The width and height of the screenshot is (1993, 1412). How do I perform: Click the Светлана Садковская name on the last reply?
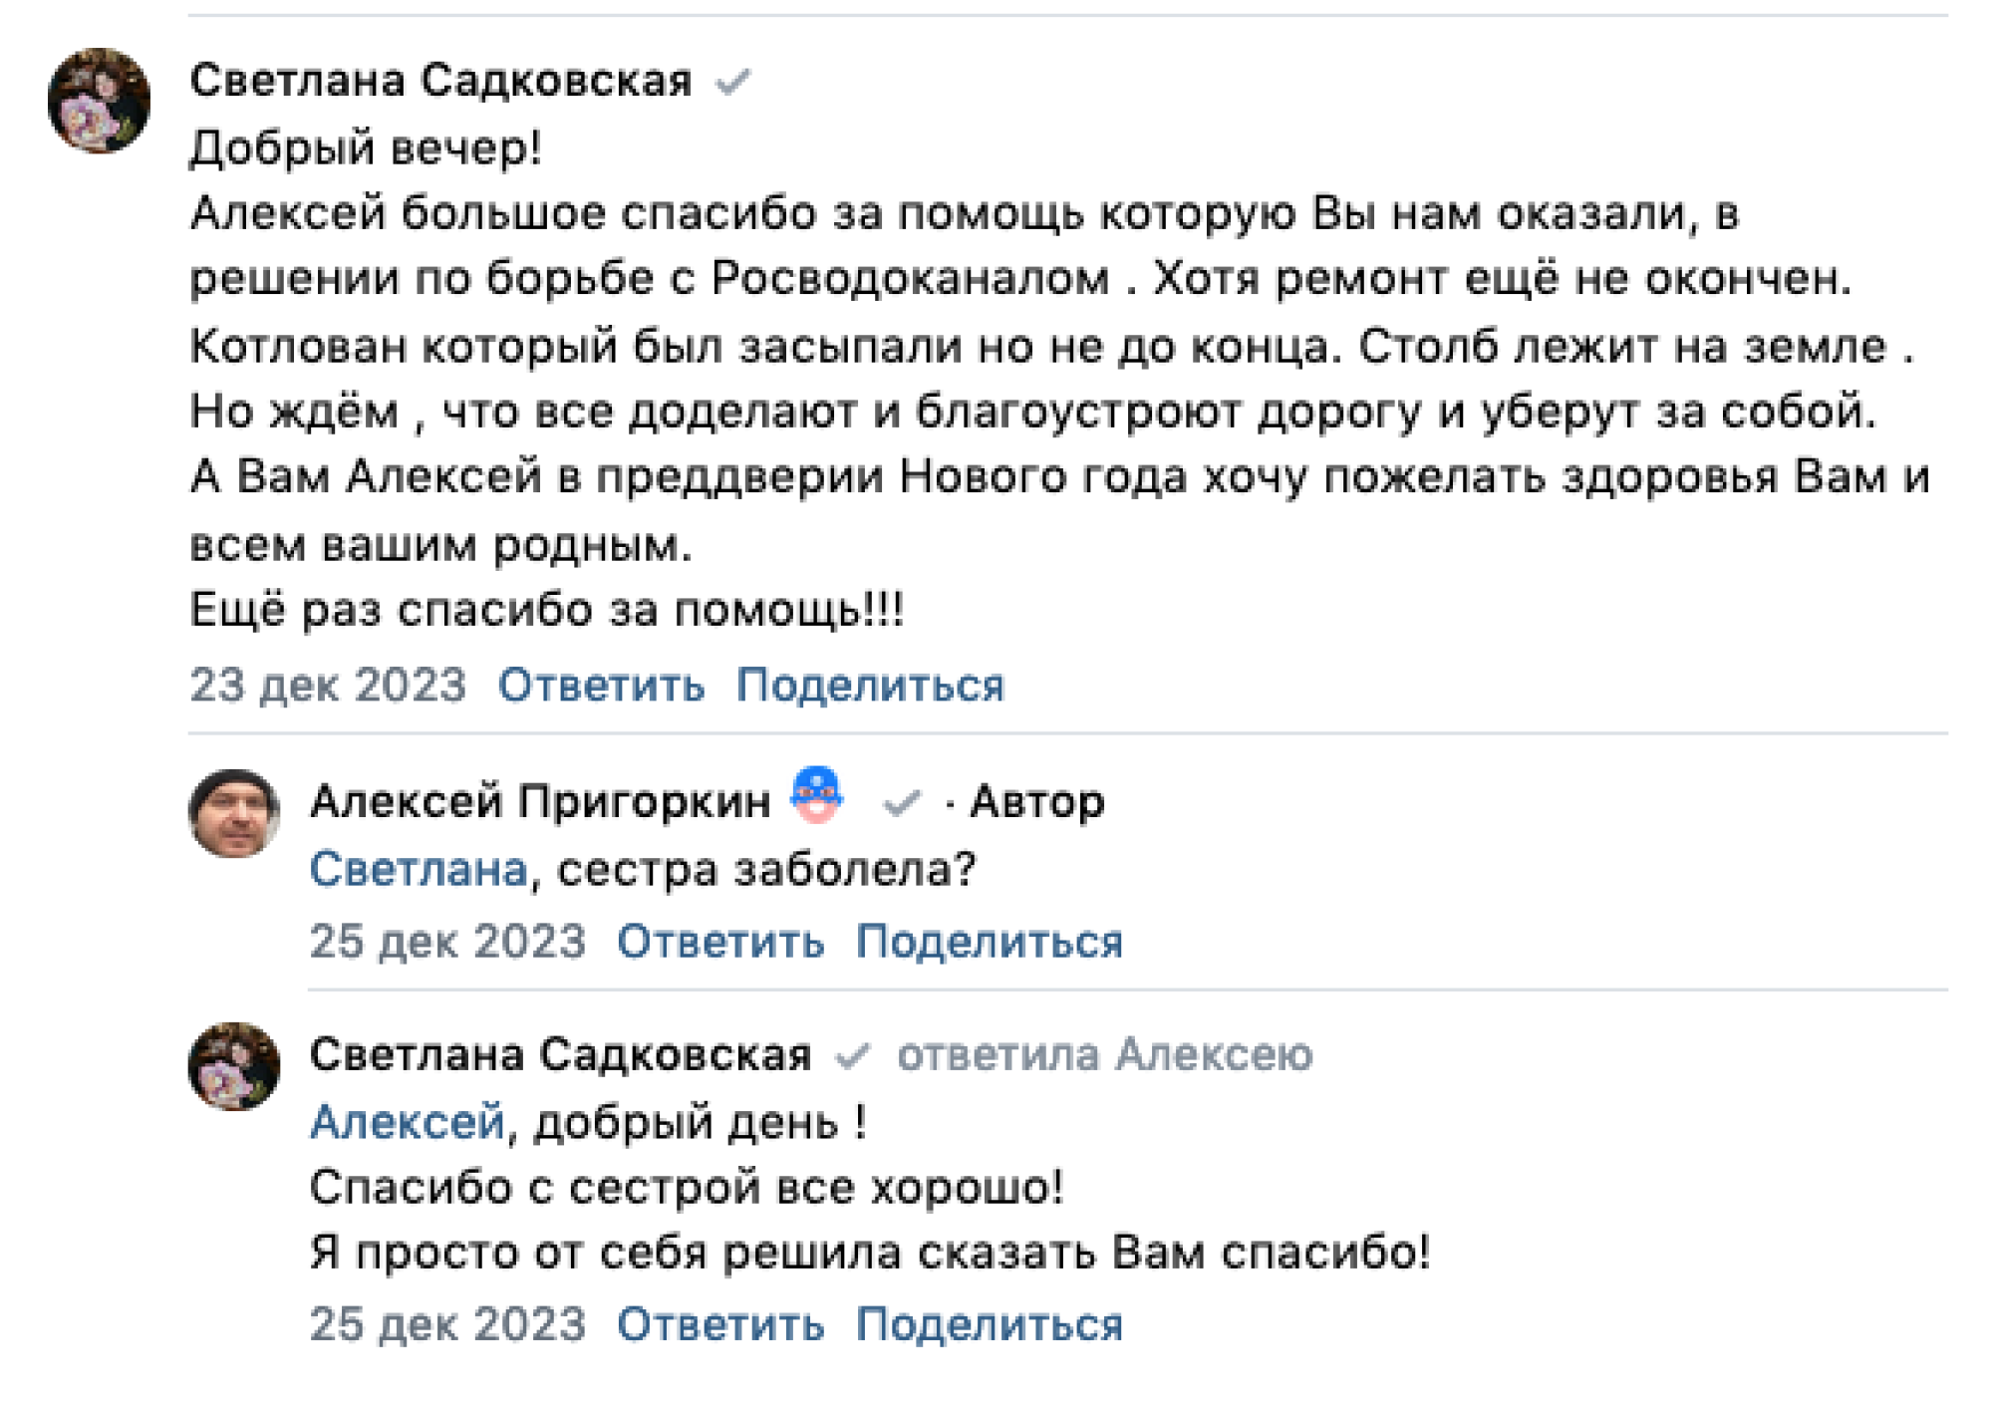560,1054
